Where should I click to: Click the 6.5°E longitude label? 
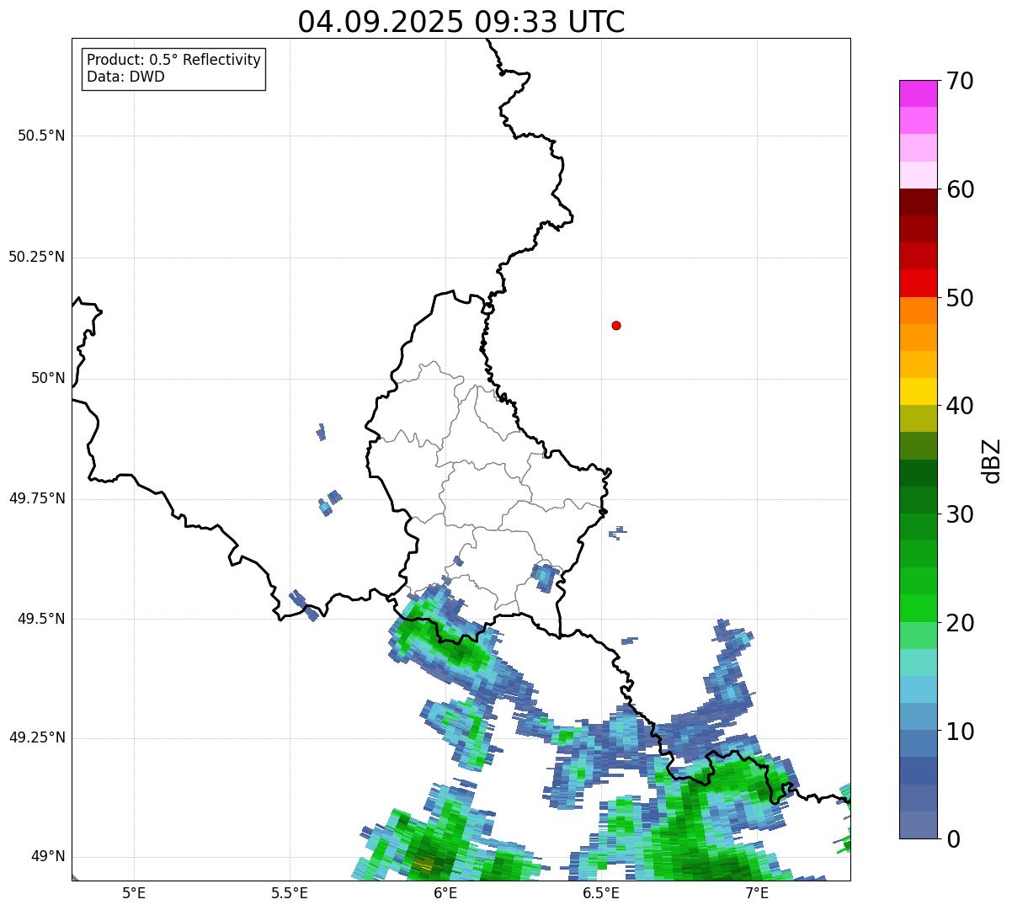tap(601, 892)
